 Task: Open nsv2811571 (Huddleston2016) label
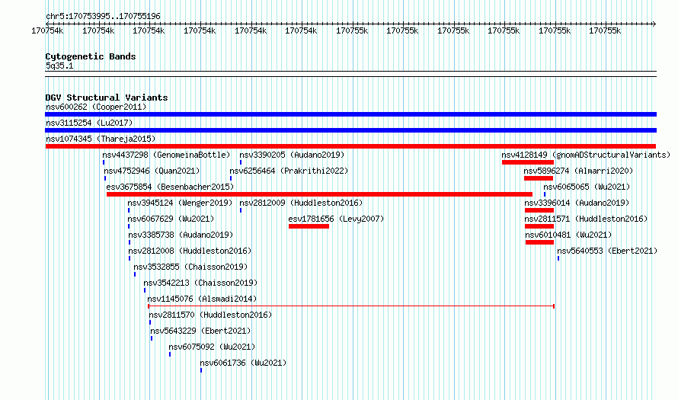tap(586, 219)
